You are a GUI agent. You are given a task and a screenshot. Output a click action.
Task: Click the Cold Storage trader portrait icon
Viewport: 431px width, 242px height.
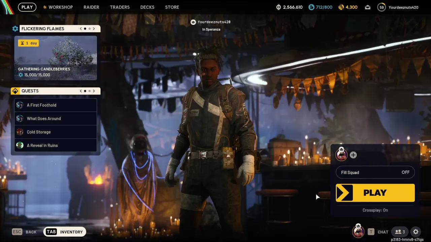click(20, 132)
